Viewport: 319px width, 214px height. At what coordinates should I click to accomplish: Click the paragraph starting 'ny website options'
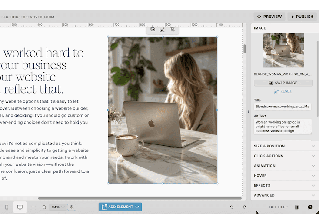[x=44, y=112]
